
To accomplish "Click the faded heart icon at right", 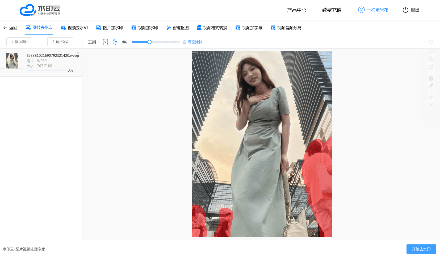I will click(x=431, y=42).
